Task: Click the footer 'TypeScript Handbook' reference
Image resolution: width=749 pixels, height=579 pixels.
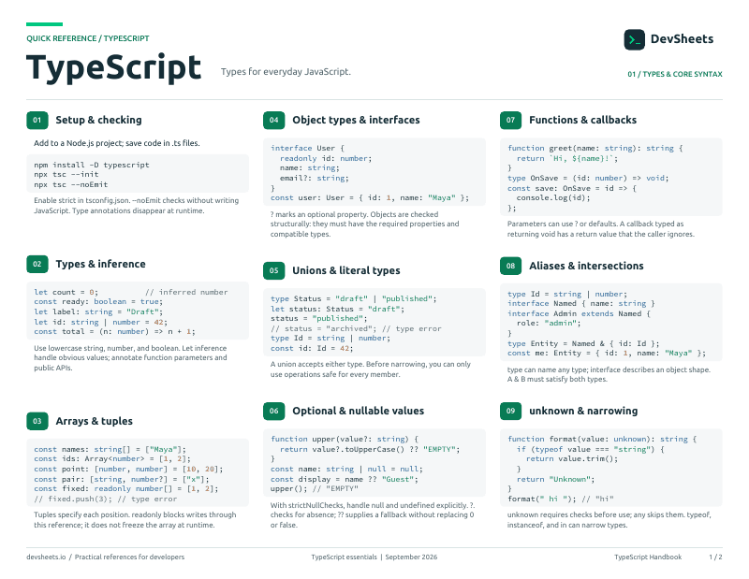Action: (x=648, y=557)
